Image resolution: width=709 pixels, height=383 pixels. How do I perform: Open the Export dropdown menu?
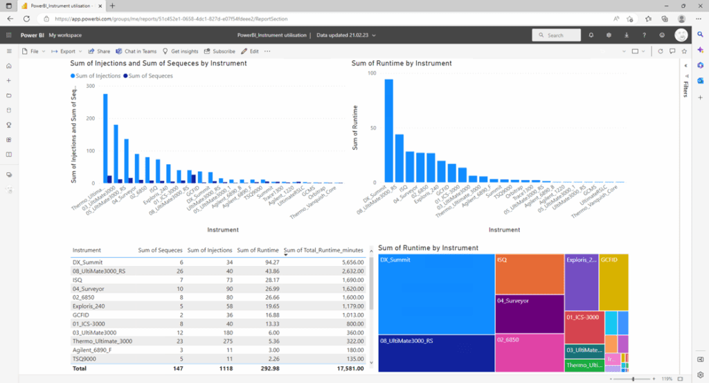click(66, 51)
